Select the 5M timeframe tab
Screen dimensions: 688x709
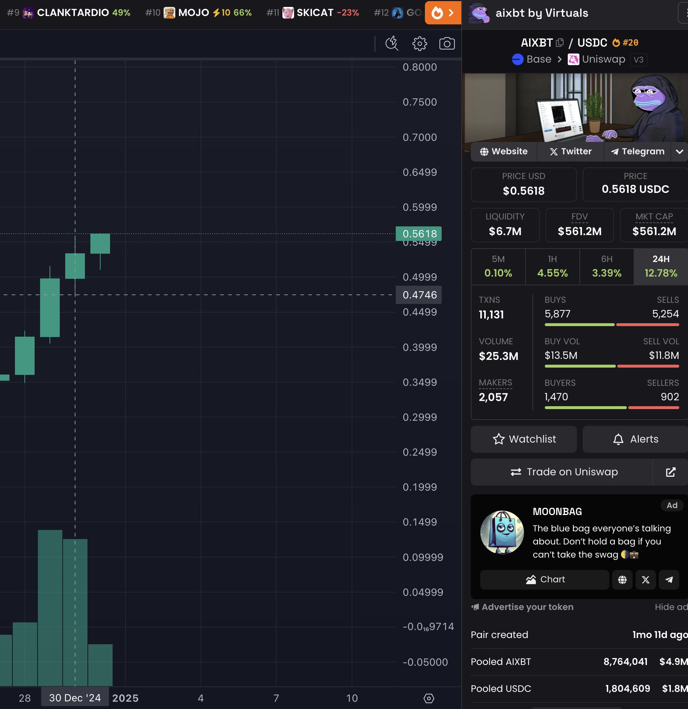pos(498,266)
